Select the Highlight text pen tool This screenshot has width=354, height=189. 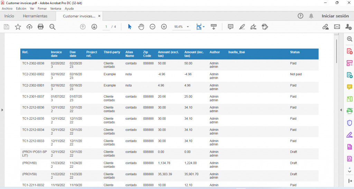coord(242,27)
